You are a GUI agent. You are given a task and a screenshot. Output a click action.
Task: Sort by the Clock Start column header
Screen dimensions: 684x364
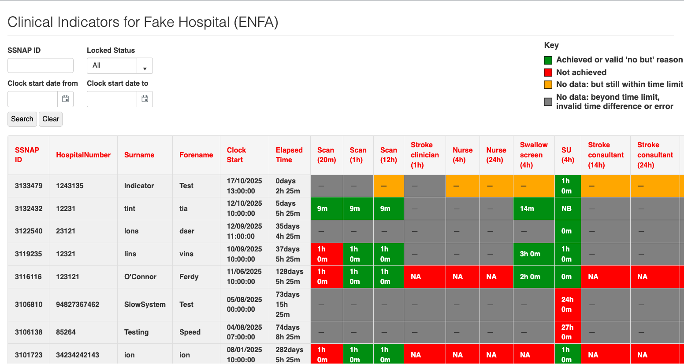(x=236, y=155)
